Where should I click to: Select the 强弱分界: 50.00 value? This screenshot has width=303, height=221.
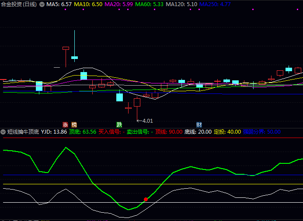click(261, 132)
